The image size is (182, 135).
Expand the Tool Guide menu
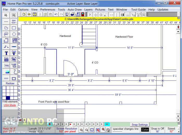pos(138,10)
